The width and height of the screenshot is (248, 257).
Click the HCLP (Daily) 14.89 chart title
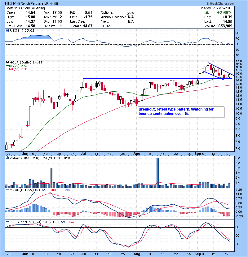coord(26,62)
